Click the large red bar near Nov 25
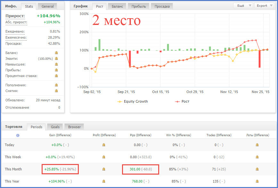The width and height of the screenshot is (278, 188). (259, 59)
